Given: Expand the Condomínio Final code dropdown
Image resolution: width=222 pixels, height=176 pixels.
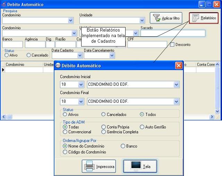Looking at the screenshot, I should pyautogui.click(x=81, y=101).
